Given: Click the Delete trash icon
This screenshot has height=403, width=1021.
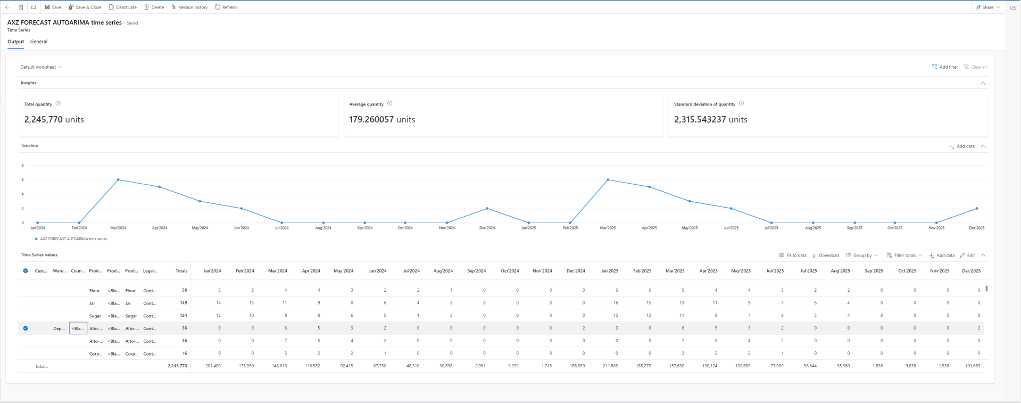Looking at the screenshot, I should coord(146,7).
